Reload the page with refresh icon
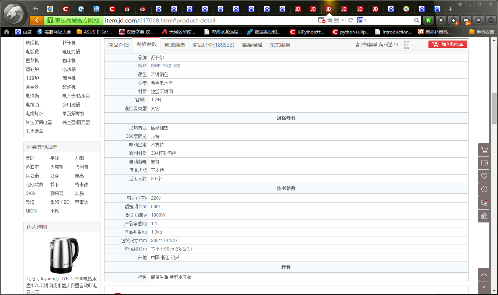The height and width of the screenshot is (295, 498). coord(351,20)
